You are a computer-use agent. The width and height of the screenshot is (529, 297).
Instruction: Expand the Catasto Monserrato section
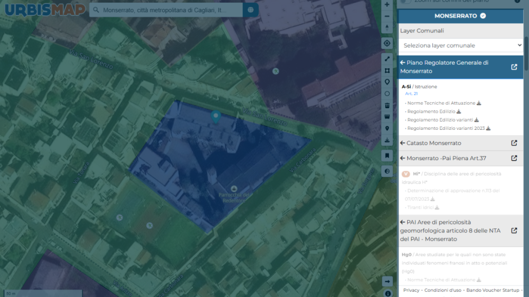click(x=403, y=143)
